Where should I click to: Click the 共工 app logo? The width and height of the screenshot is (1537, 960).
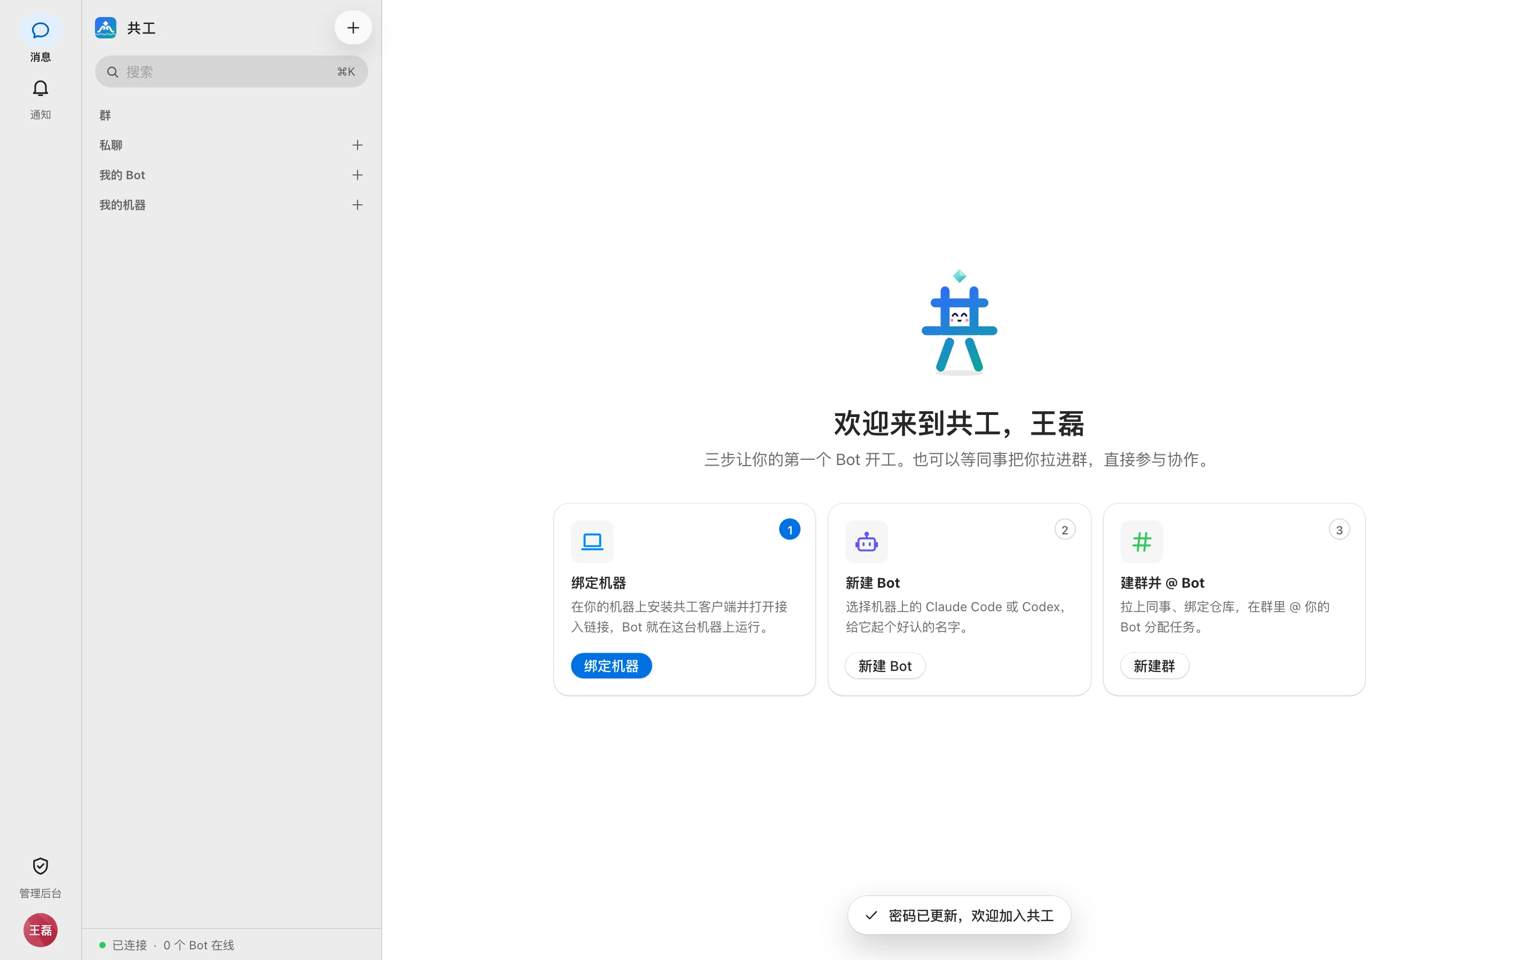click(x=106, y=28)
